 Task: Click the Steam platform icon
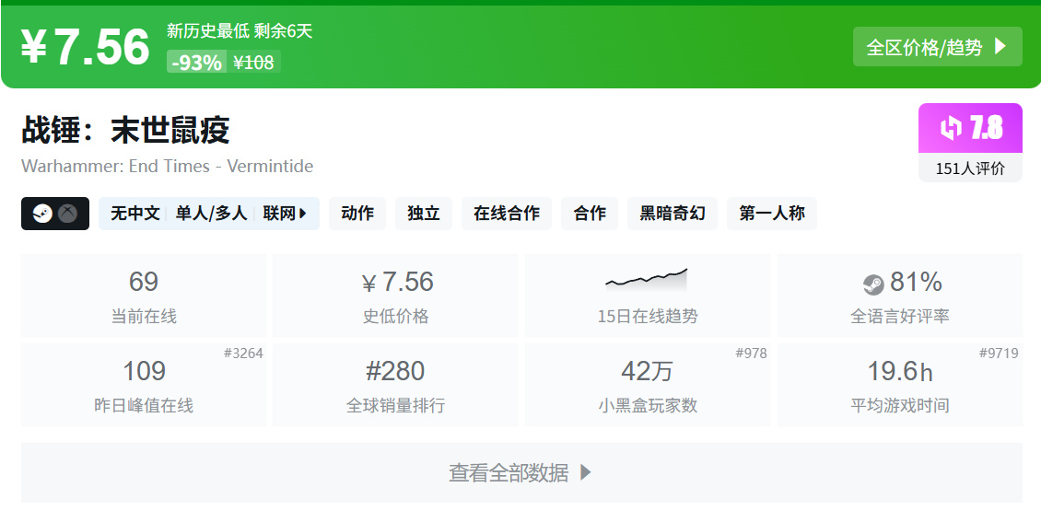[42, 214]
